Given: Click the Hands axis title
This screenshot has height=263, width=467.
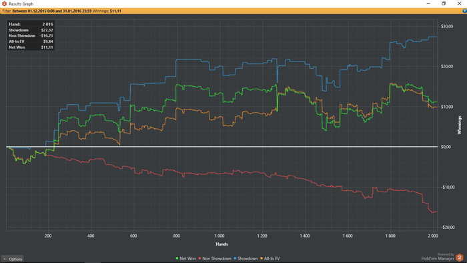Looking at the screenshot, I should pyautogui.click(x=221, y=244).
